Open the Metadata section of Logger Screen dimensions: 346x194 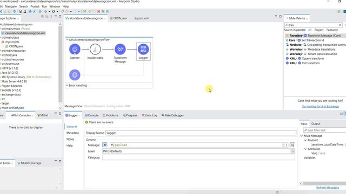pos(72,133)
